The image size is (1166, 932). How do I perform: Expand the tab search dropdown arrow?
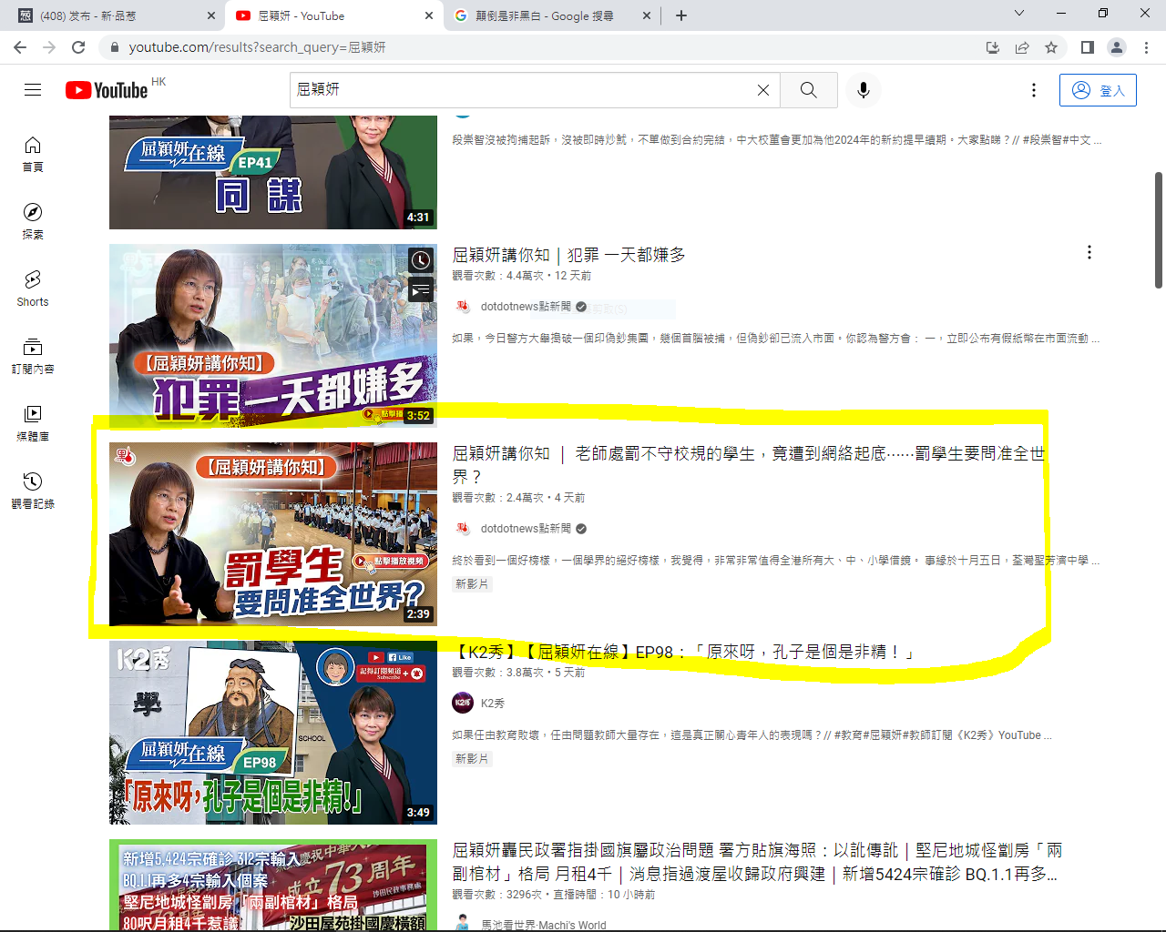[x=1019, y=13]
